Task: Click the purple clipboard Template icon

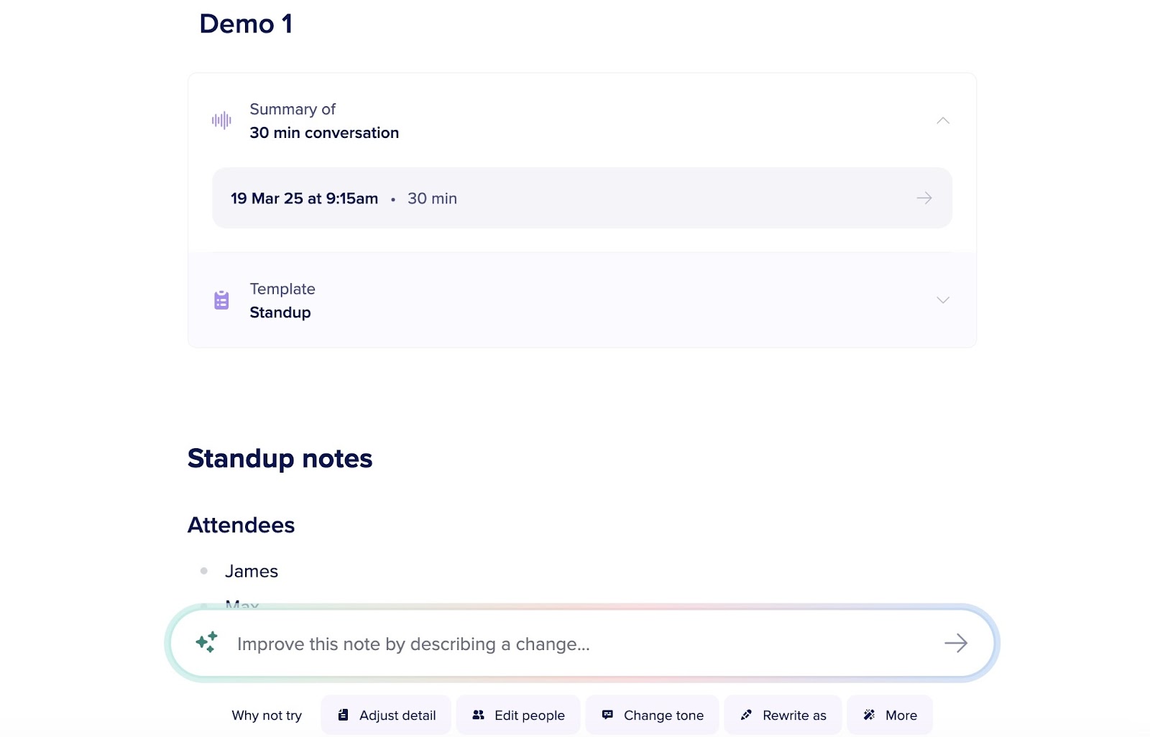Action: [221, 300]
